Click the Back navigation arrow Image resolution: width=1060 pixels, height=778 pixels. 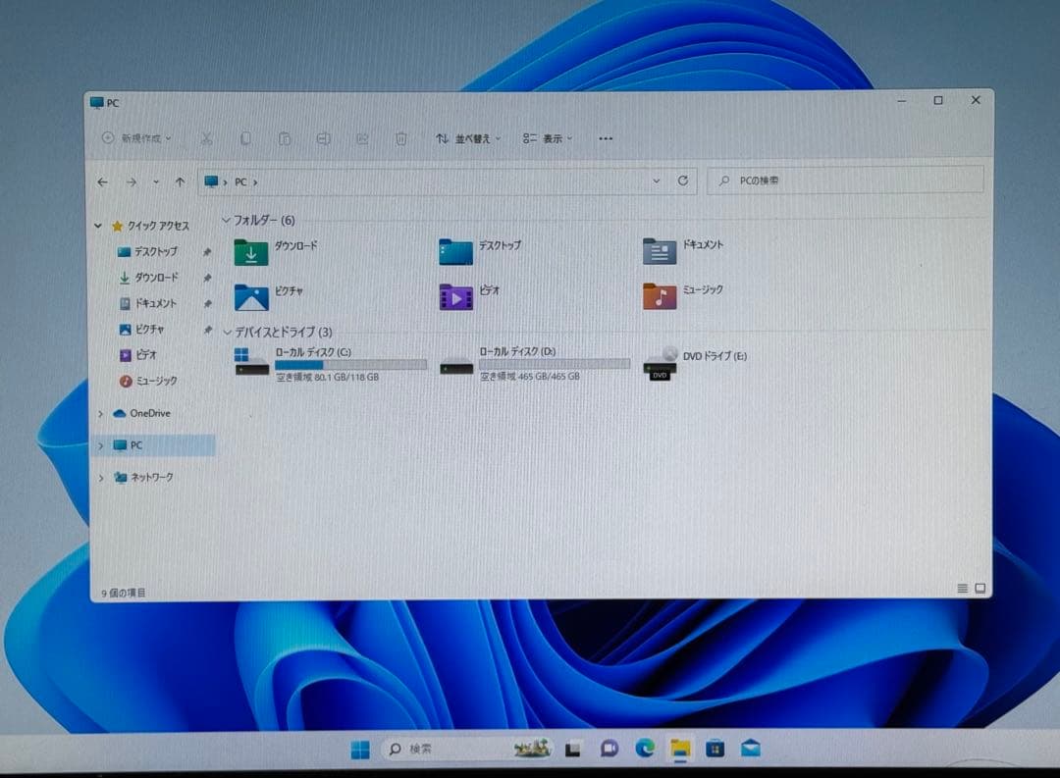(102, 182)
